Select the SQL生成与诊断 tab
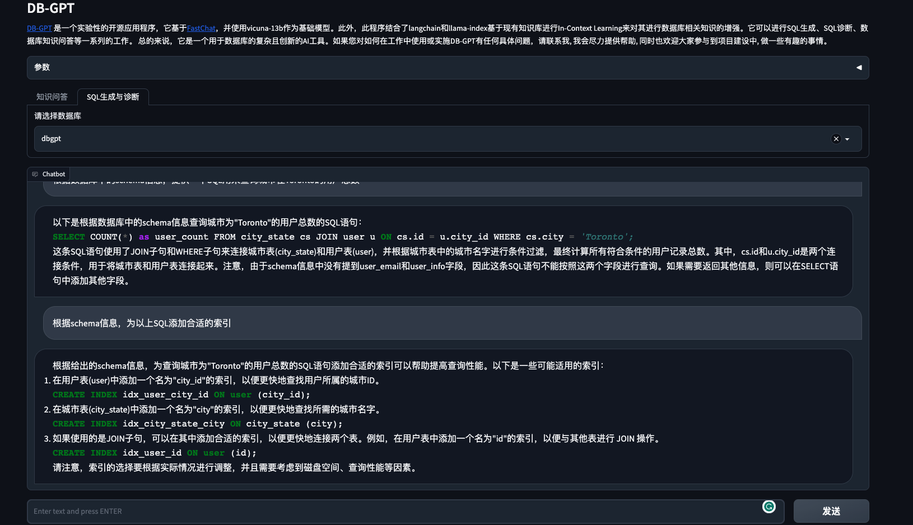 click(113, 97)
